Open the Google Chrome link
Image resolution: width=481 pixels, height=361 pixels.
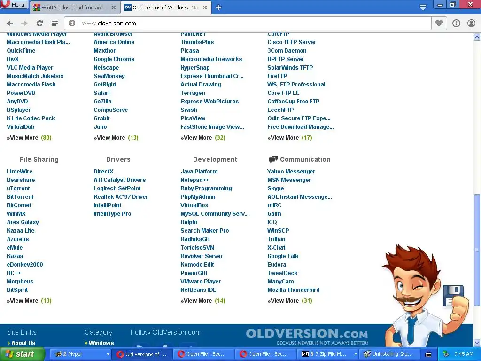coord(114,59)
